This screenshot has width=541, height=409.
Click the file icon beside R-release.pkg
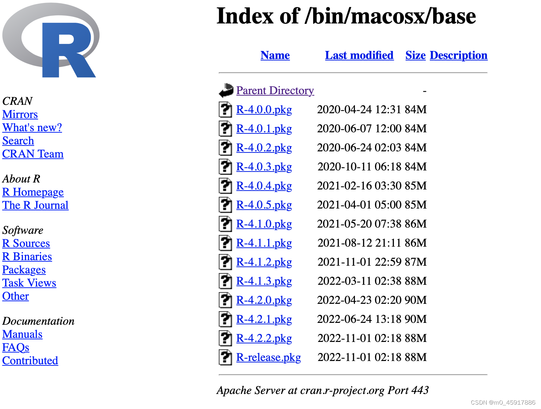tap(225, 357)
